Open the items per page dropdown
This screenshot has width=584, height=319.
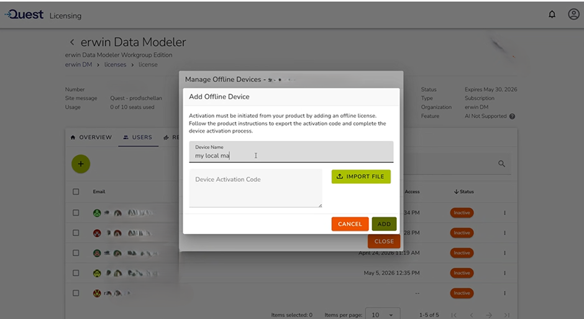[x=383, y=315]
